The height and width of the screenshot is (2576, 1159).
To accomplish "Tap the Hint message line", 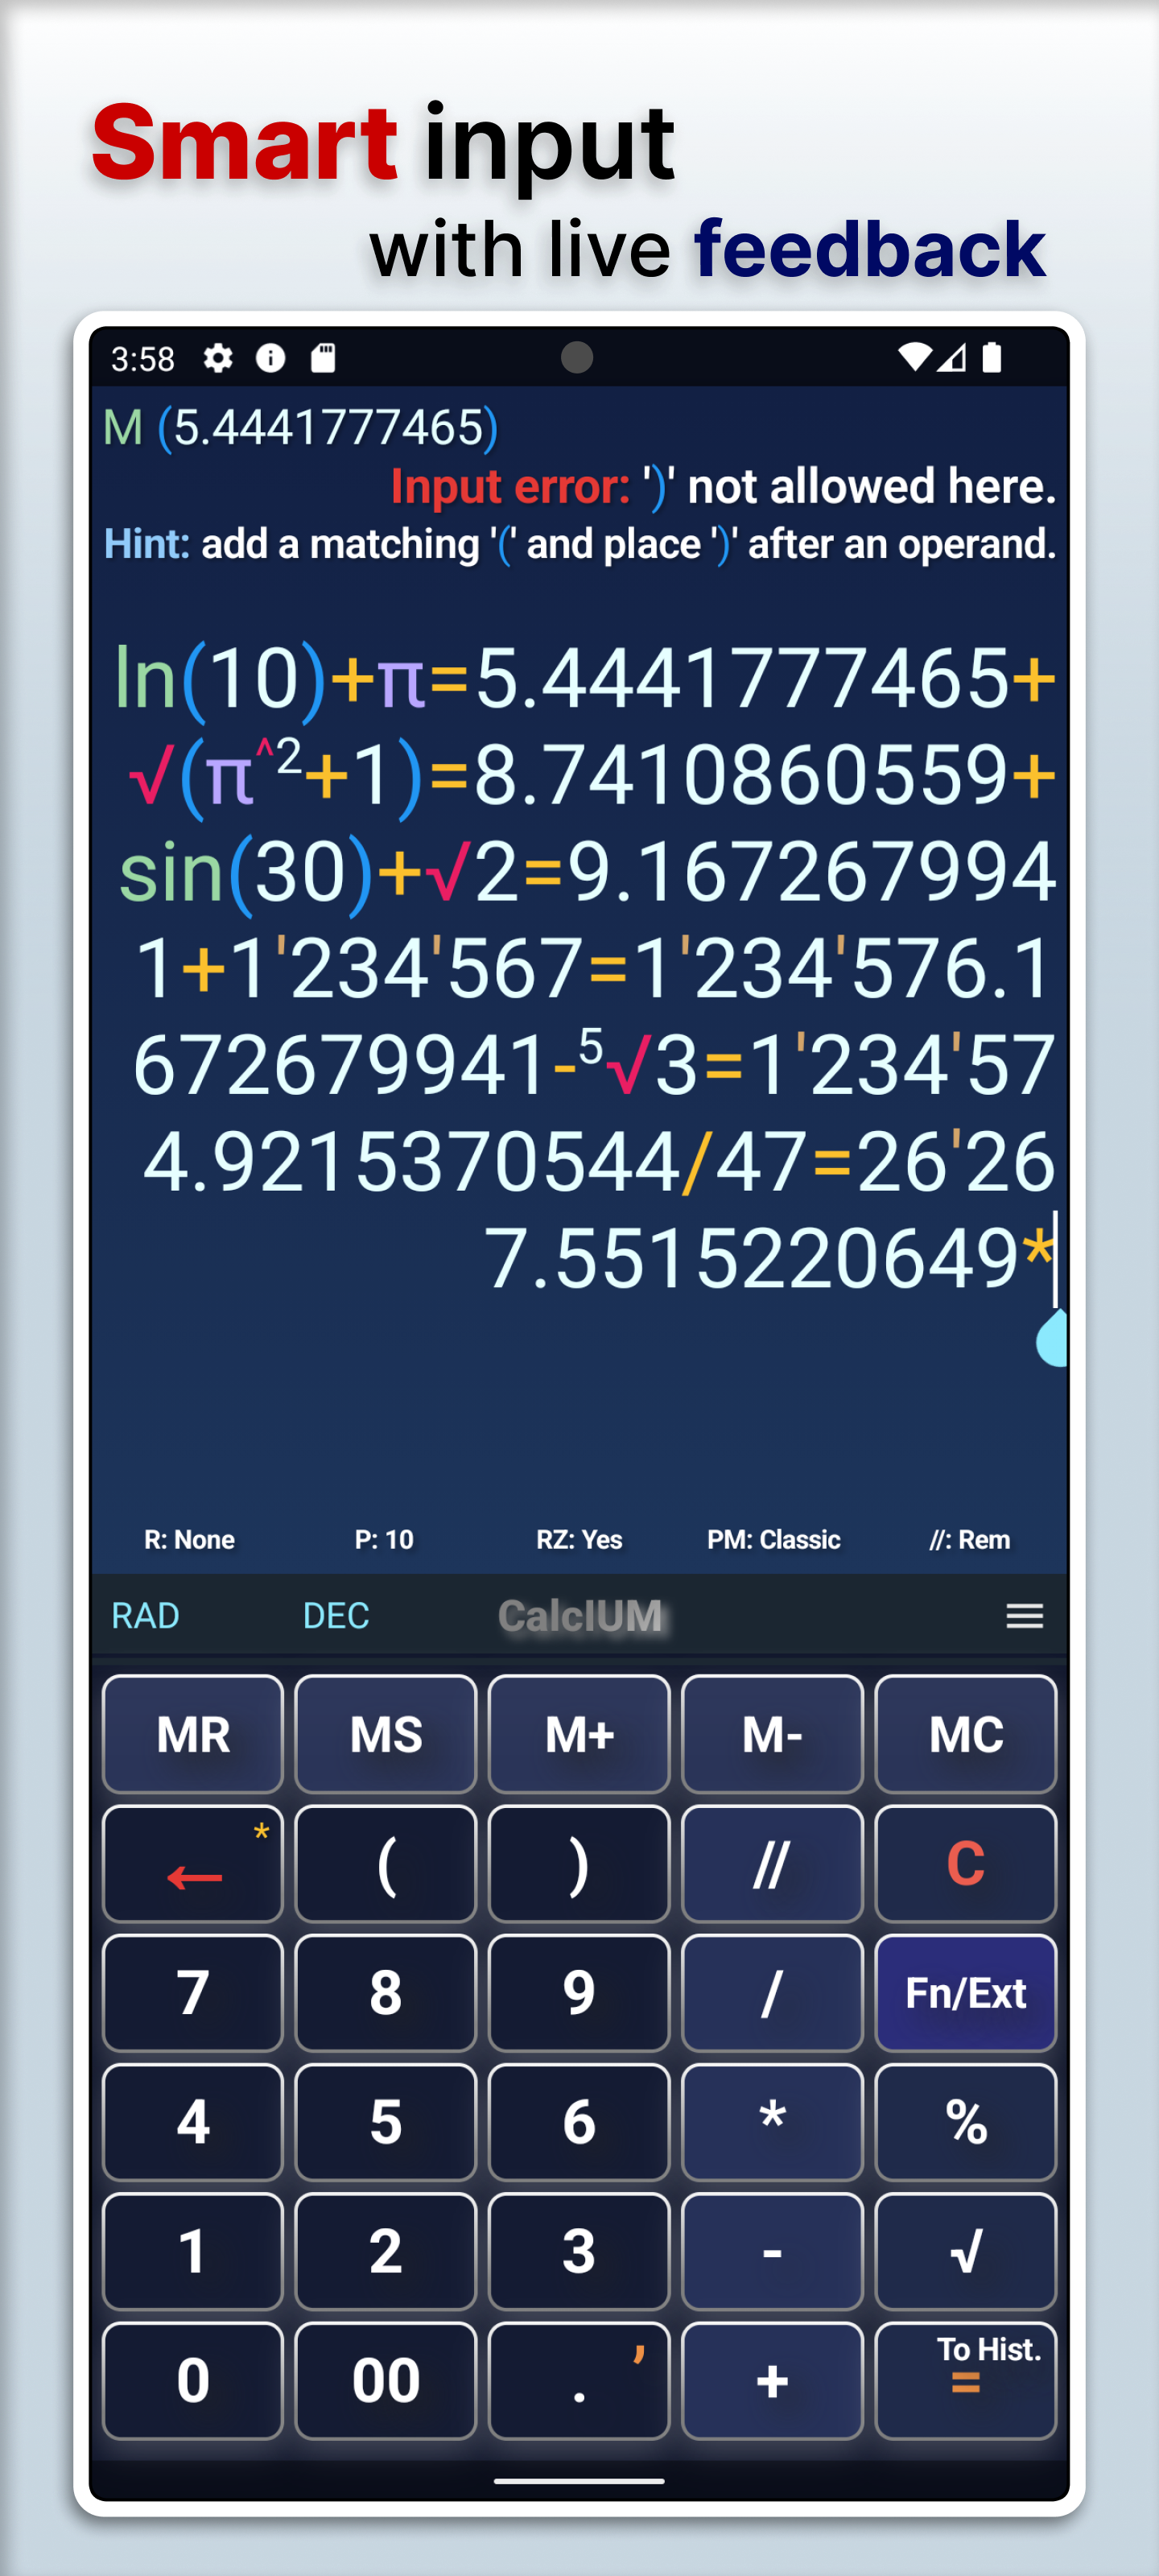I will [x=580, y=544].
